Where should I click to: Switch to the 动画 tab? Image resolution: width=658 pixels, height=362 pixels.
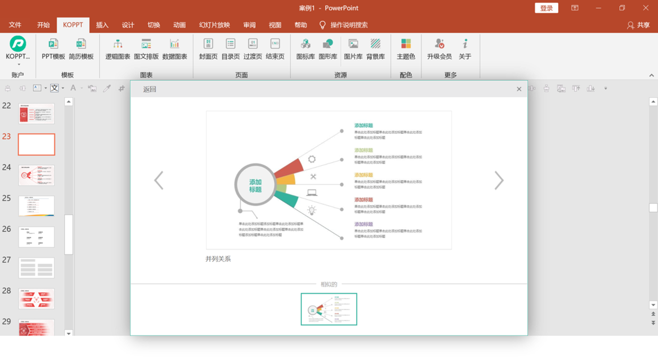point(179,25)
